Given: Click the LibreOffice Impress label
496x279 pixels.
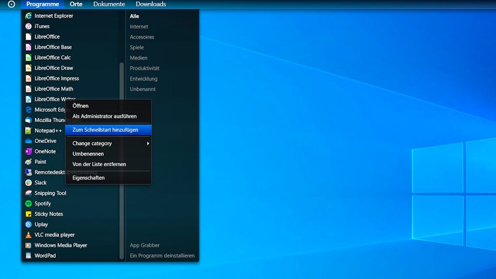Looking at the screenshot, I should coord(57,78).
